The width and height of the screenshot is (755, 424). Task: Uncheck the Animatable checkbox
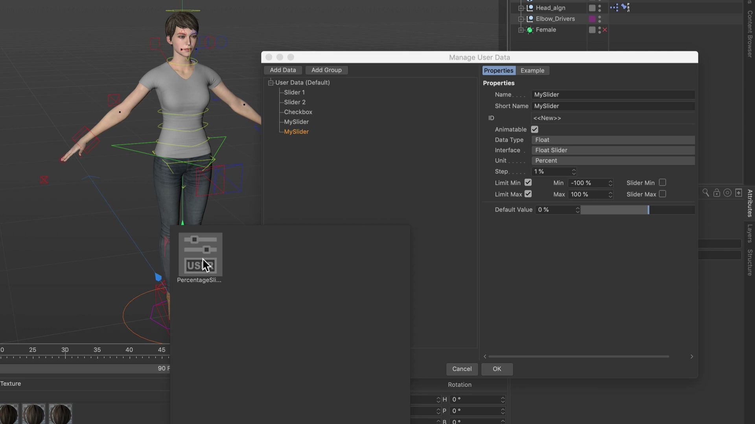[x=534, y=130]
